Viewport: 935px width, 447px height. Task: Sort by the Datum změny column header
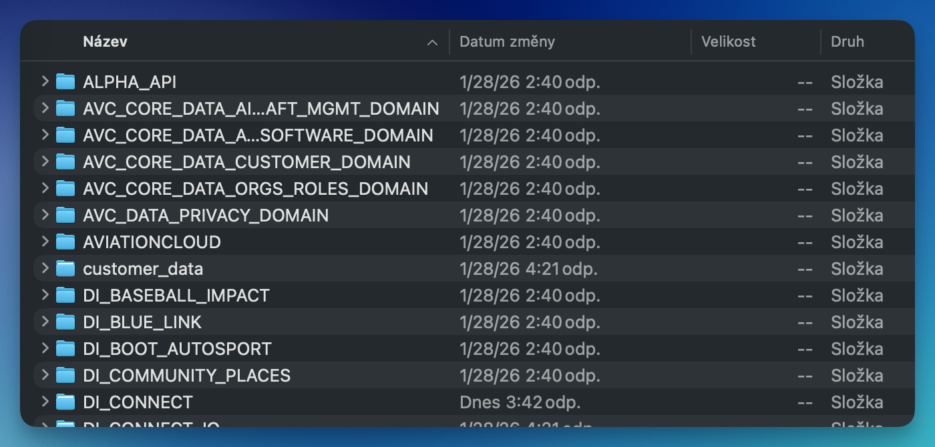(507, 42)
